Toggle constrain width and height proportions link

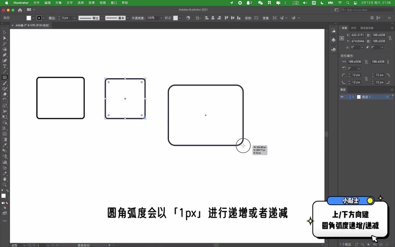pos(390,38)
